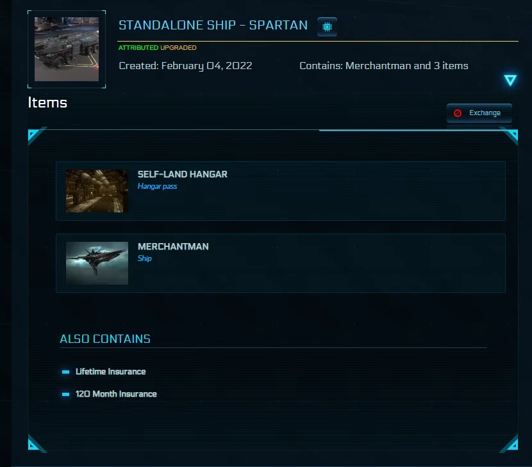Click the Lifetime Insurance bullet icon
532x467 pixels.
pos(66,372)
